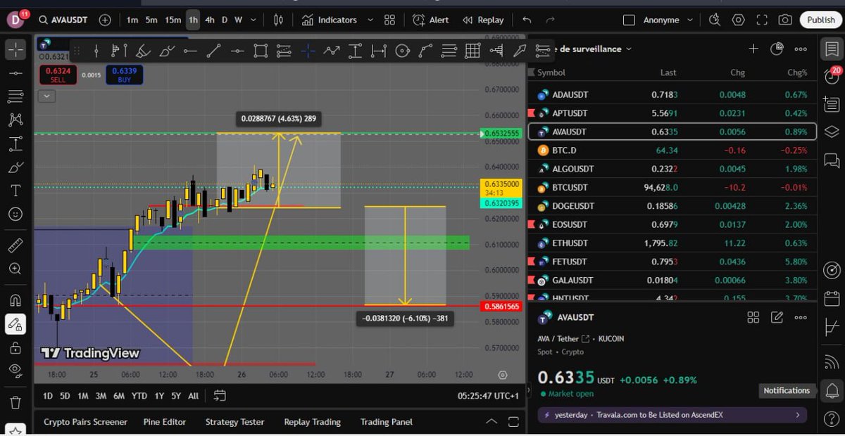Create an Alert

(x=430, y=20)
